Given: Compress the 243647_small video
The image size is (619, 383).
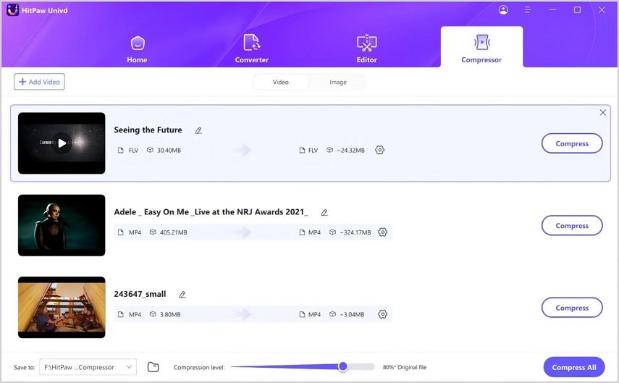Looking at the screenshot, I should point(572,308).
